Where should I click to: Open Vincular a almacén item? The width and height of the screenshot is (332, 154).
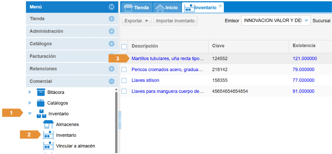click(76, 146)
